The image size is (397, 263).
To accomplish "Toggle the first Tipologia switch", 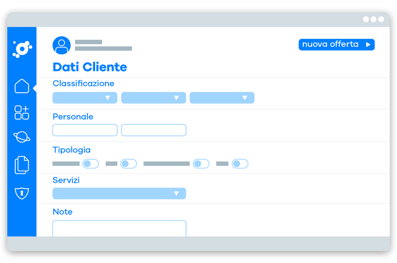I will [x=90, y=164].
